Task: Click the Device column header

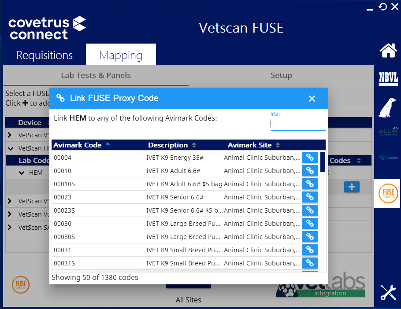Action: pos(30,122)
